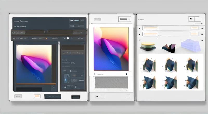Click the small orange indicator in the dark toolbar
The height and width of the screenshot is (114, 208).
pos(47,38)
